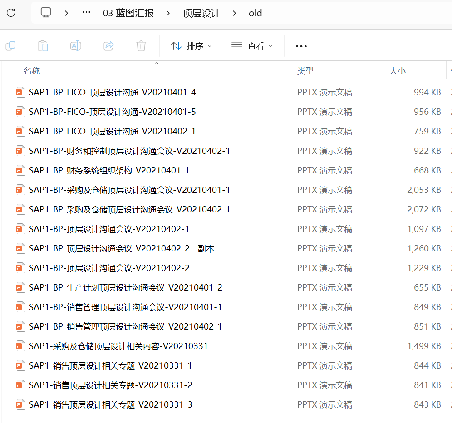452x429 pixels.
Task: Click the Delete trash can icon
Action: (x=141, y=46)
